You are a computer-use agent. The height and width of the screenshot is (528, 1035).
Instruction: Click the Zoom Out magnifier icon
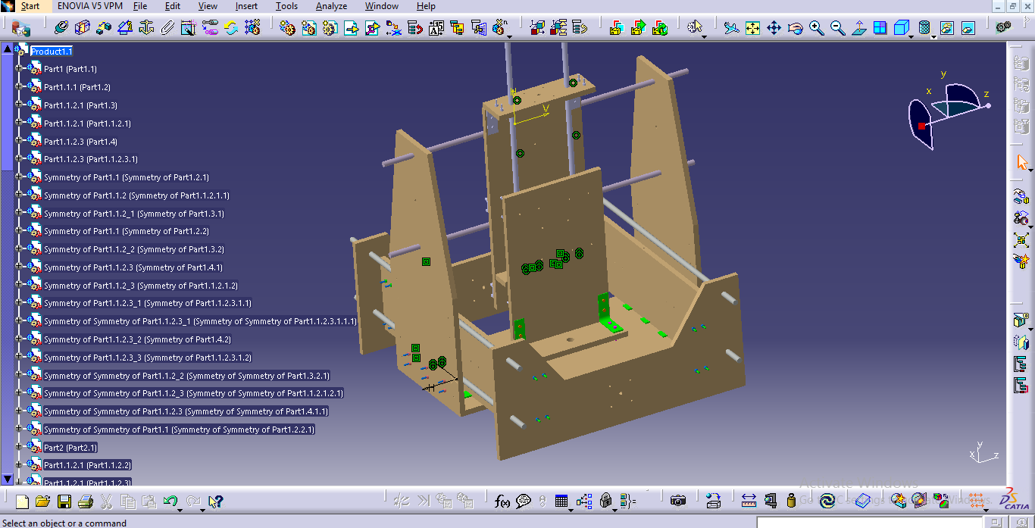837,28
